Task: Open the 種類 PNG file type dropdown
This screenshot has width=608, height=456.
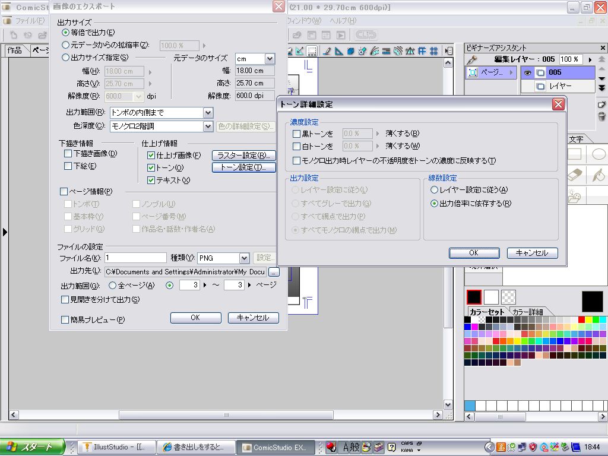Action: point(243,258)
